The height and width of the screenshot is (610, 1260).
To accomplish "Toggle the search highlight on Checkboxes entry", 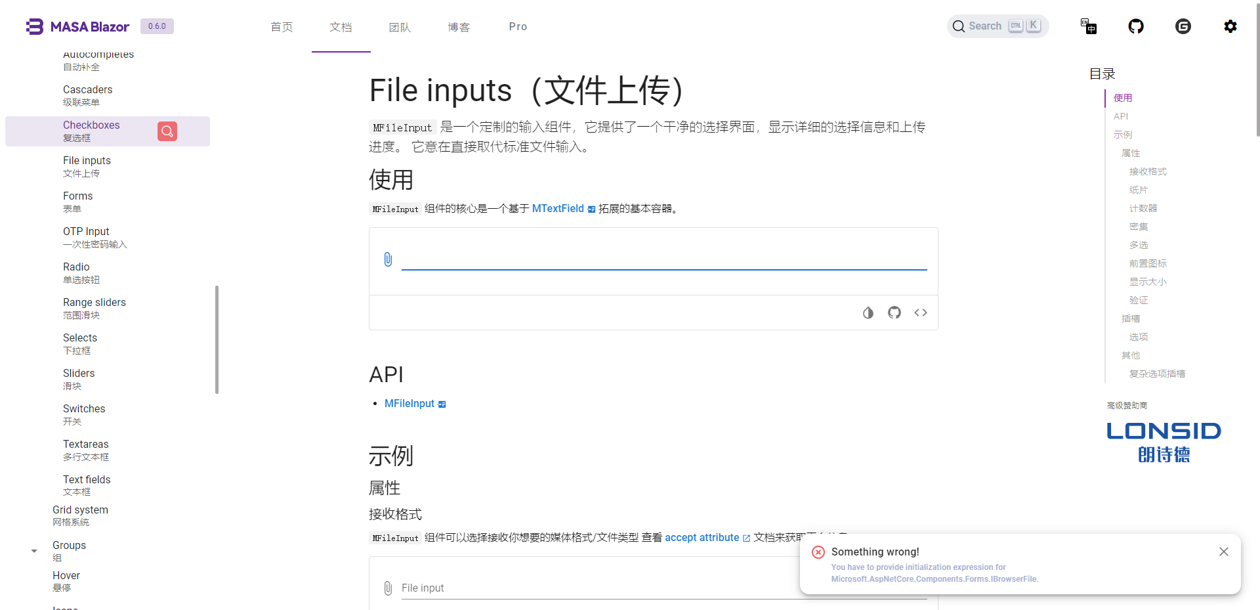I will coord(167,131).
